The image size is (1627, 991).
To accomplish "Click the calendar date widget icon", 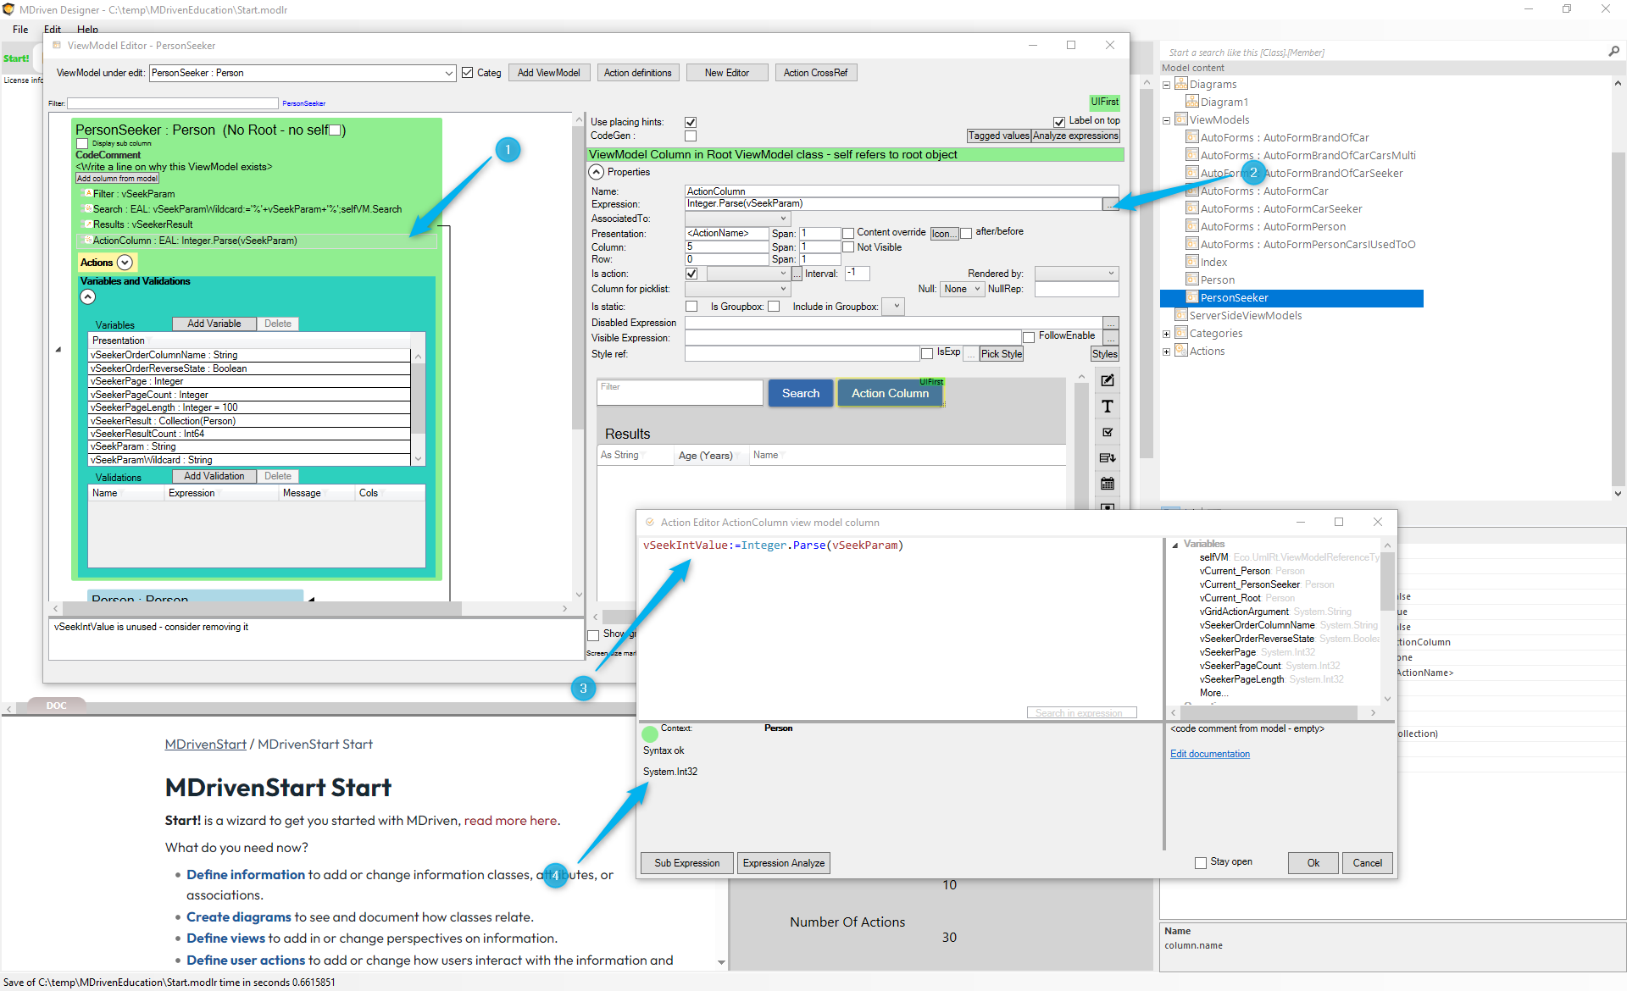I will 1107,484.
